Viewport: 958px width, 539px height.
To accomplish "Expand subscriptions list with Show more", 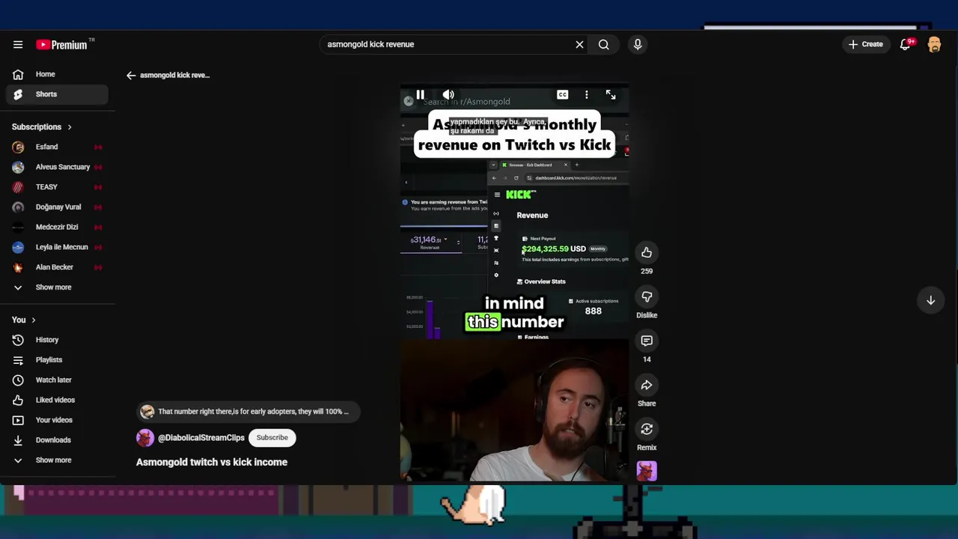I will pyautogui.click(x=57, y=287).
